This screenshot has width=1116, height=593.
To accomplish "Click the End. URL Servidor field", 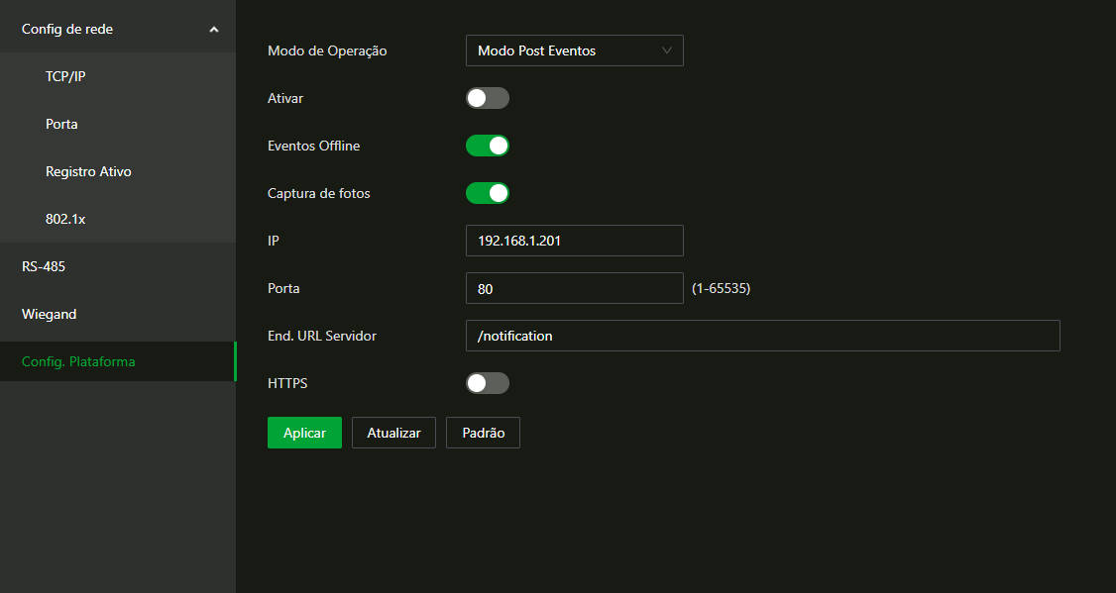I will click(x=763, y=336).
